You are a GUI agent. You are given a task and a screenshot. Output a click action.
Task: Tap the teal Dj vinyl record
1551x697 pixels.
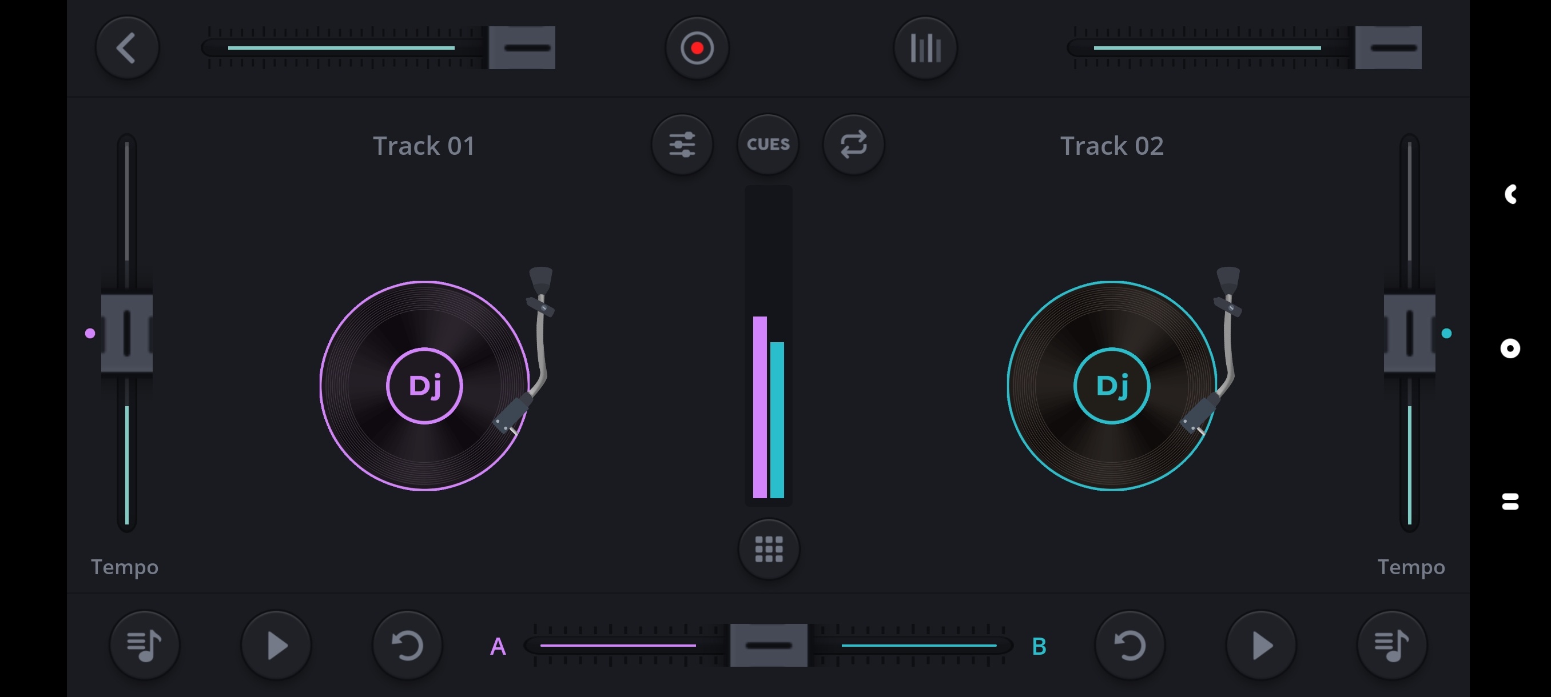point(1111,386)
